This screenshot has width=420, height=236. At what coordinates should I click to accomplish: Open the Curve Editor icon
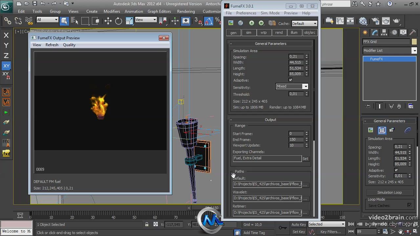[x=340, y=21]
